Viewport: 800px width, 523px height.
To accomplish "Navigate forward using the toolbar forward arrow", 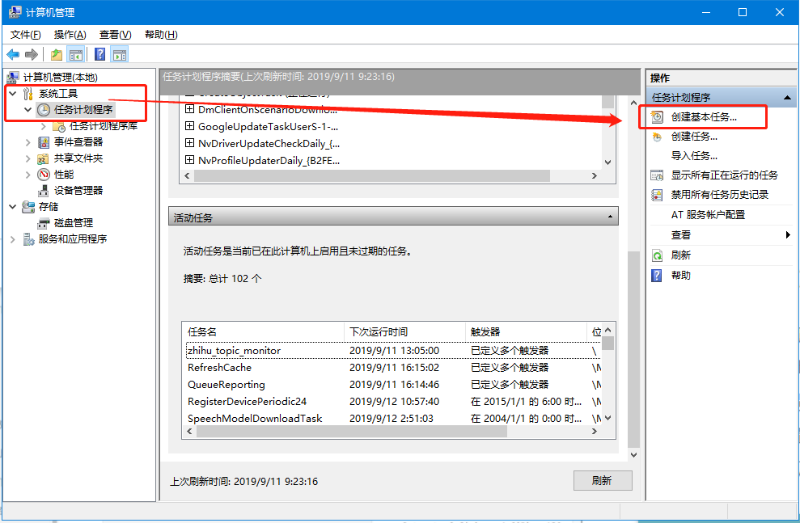I will click(x=31, y=53).
